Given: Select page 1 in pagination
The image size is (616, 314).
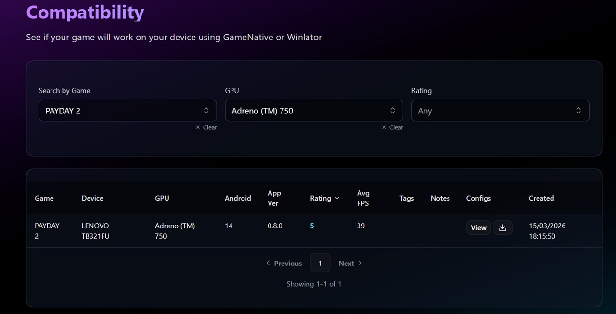Looking at the screenshot, I should (320, 263).
